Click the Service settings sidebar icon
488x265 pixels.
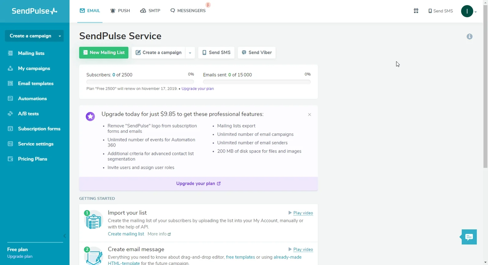(10, 144)
